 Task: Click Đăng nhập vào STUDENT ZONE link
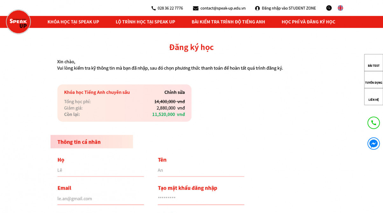click(x=289, y=8)
